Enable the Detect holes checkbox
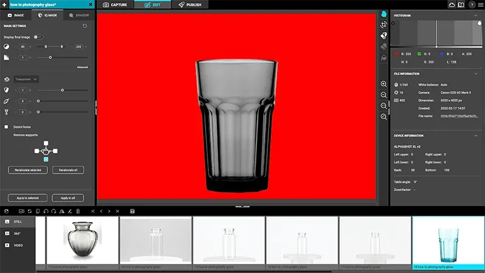 (6, 127)
